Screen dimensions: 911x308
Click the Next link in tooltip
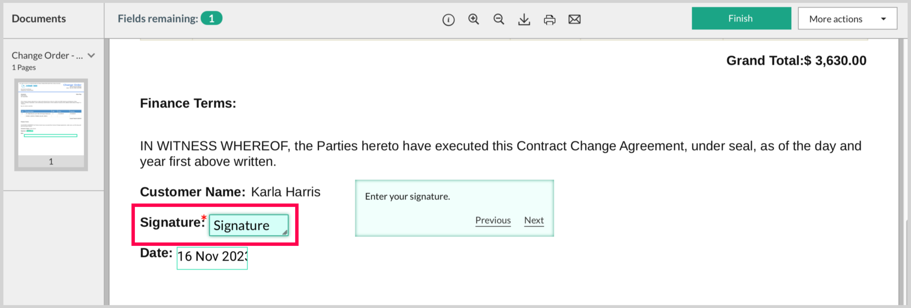click(x=534, y=220)
